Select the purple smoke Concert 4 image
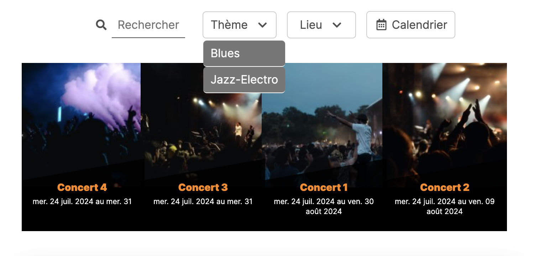Image resolution: width=539 pixels, height=256 pixels. point(81,117)
